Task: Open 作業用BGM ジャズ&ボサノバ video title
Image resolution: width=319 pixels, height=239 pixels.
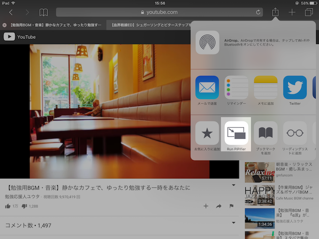Action: pyautogui.click(x=295, y=190)
